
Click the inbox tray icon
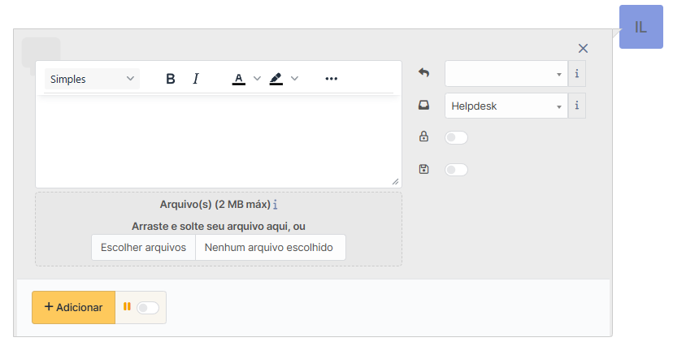coord(423,105)
